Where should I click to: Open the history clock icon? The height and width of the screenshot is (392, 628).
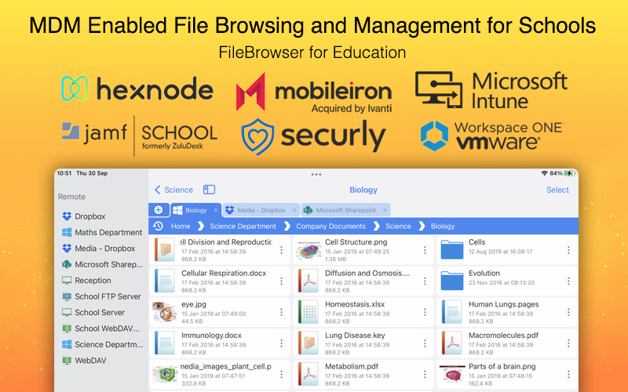[x=159, y=226]
